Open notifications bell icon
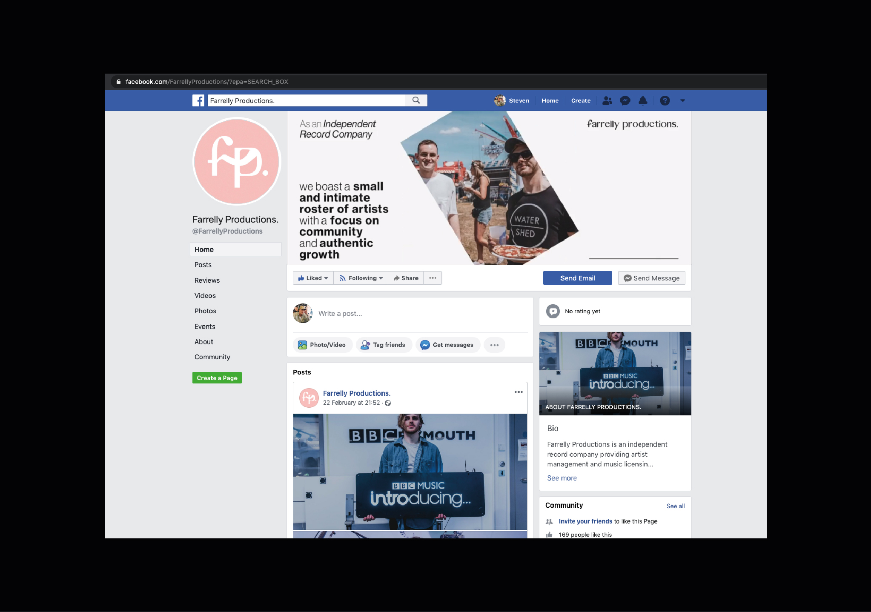 pos(643,100)
